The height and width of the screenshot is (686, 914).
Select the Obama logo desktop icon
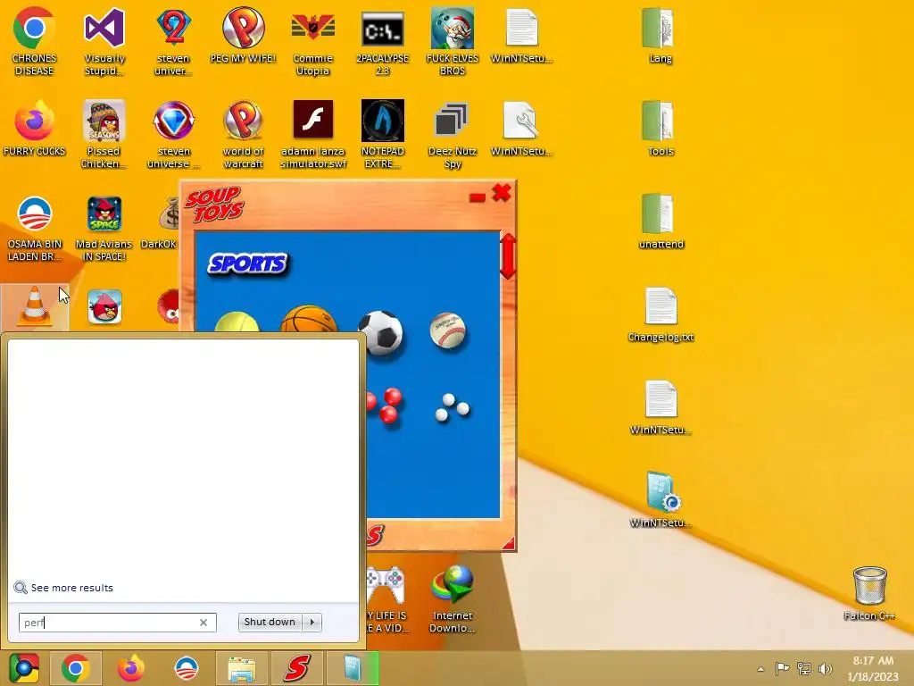pos(35,228)
